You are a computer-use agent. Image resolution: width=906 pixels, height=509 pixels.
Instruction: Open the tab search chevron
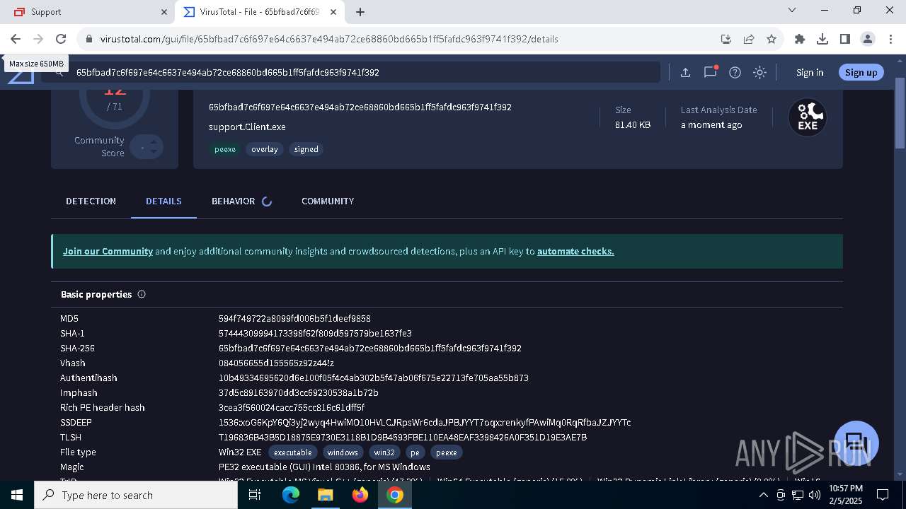pos(792,11)
